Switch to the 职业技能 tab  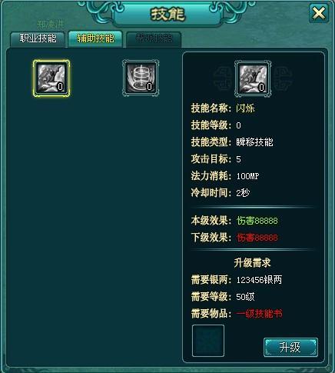pyautogui.click(x=38, y=38)
